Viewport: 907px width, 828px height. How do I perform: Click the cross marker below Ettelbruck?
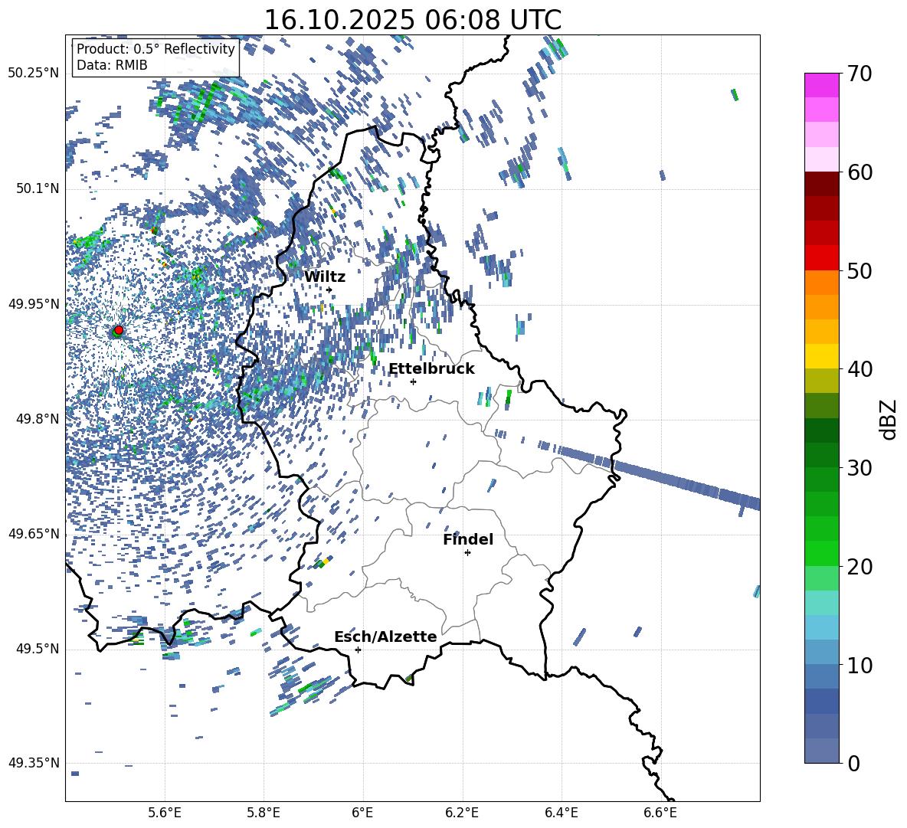tap(413, 381)
